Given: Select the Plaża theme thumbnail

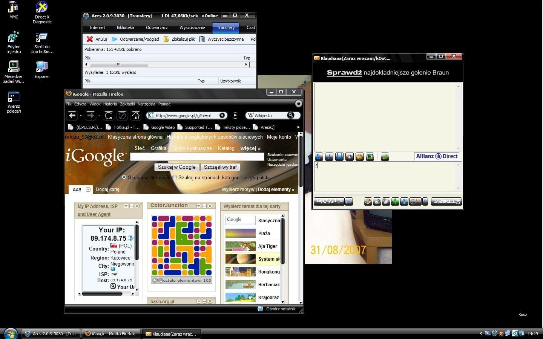Looking at the screenshot, I should (x=240, y=234).
